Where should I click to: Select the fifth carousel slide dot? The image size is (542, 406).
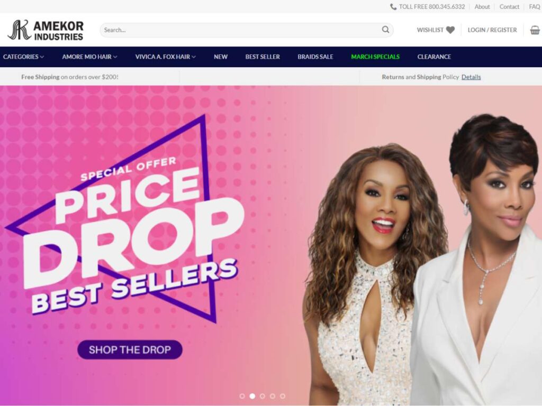[283, 396]
